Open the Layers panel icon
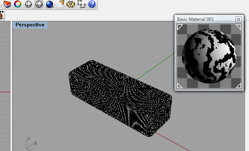Image resolution: width=249 pixels, height=151 pixels. [x=7, y=4]
